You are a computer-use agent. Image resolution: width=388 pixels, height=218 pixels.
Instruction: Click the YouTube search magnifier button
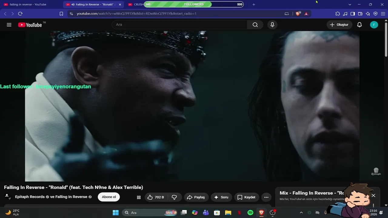point(255,25)
